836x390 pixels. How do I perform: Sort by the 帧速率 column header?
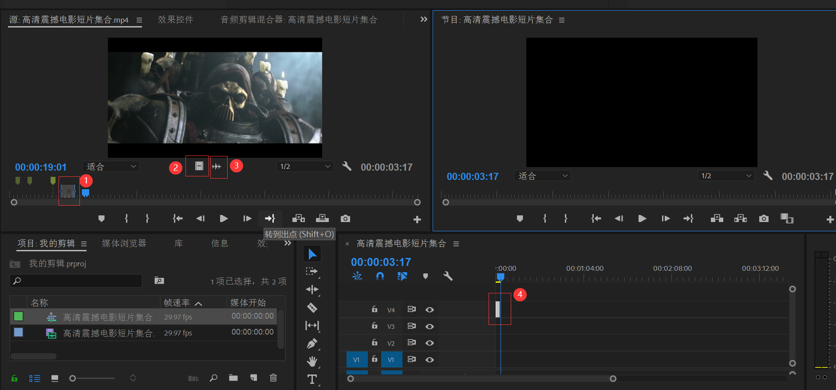177,303
